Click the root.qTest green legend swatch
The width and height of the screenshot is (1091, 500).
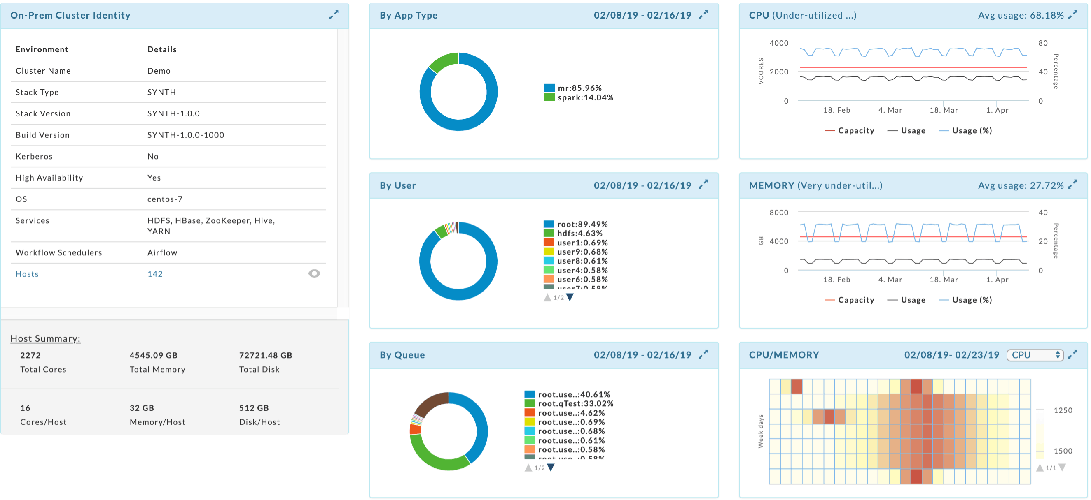[529, 403]
